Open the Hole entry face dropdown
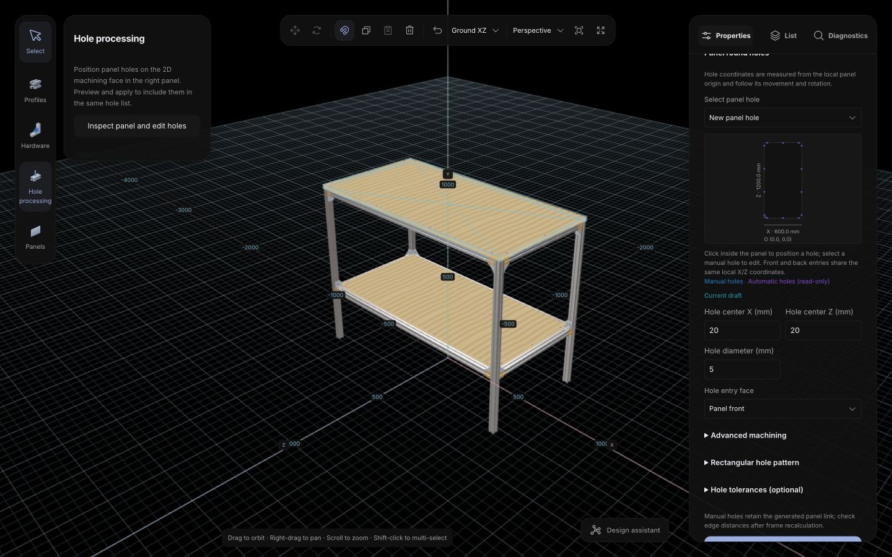 (x=782, y=408)
